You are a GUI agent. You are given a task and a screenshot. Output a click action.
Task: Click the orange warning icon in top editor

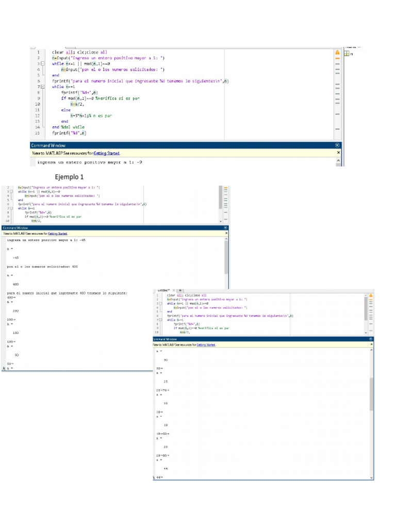pyautogui.click(x=337, y=52)
